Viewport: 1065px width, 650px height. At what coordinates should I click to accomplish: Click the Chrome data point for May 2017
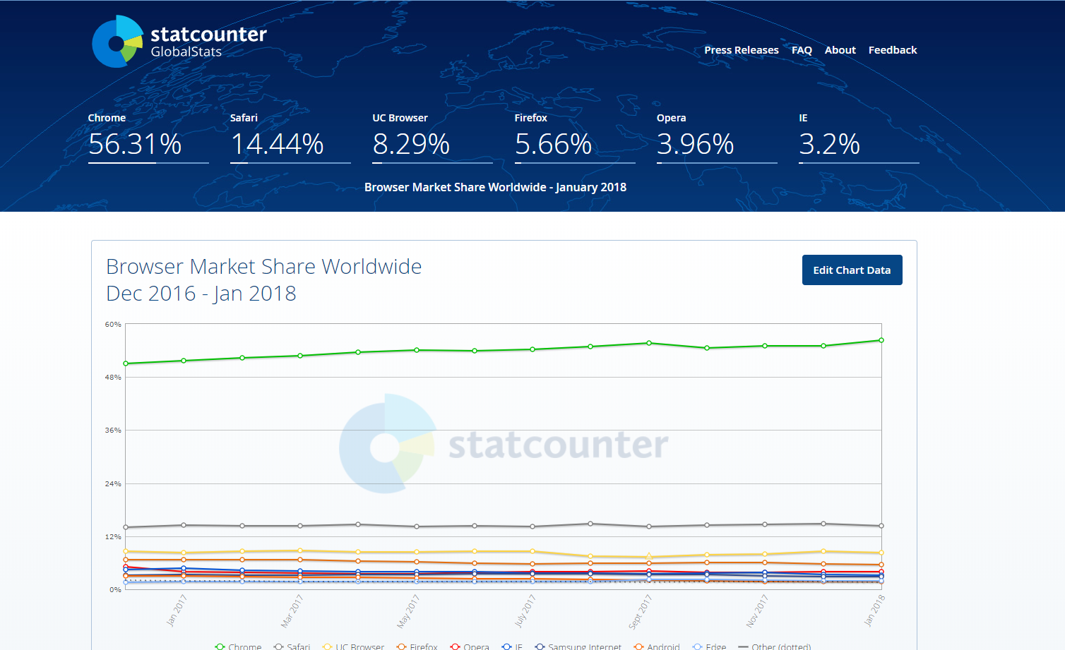point(417,350)
